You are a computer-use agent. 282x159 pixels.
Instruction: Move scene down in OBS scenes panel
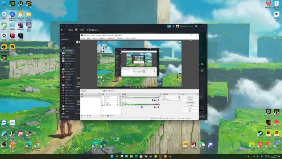pyautogui.click(x=90, y=116)
